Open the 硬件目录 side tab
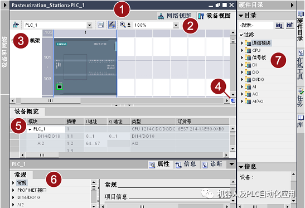This screenshot has width=305, height=208. click(301, 26)
